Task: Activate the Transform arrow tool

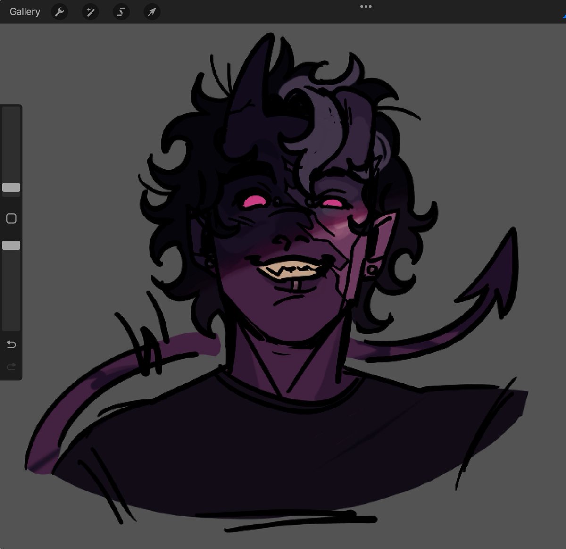Action: click(x=152, y=12)
